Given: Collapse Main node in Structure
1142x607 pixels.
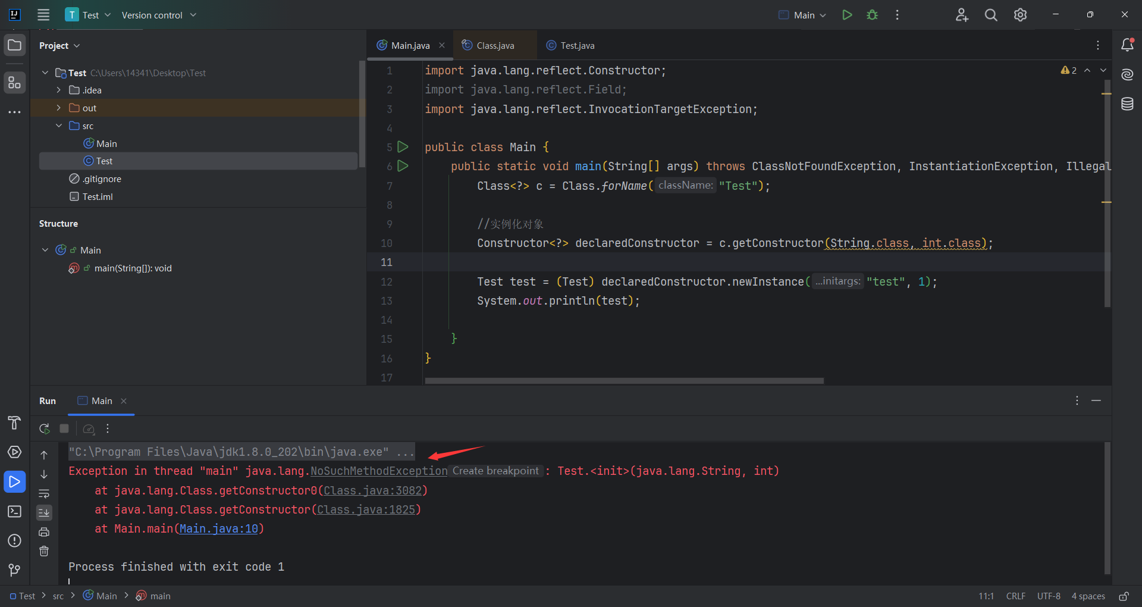Looking at the screenshot, I should 45,250.
